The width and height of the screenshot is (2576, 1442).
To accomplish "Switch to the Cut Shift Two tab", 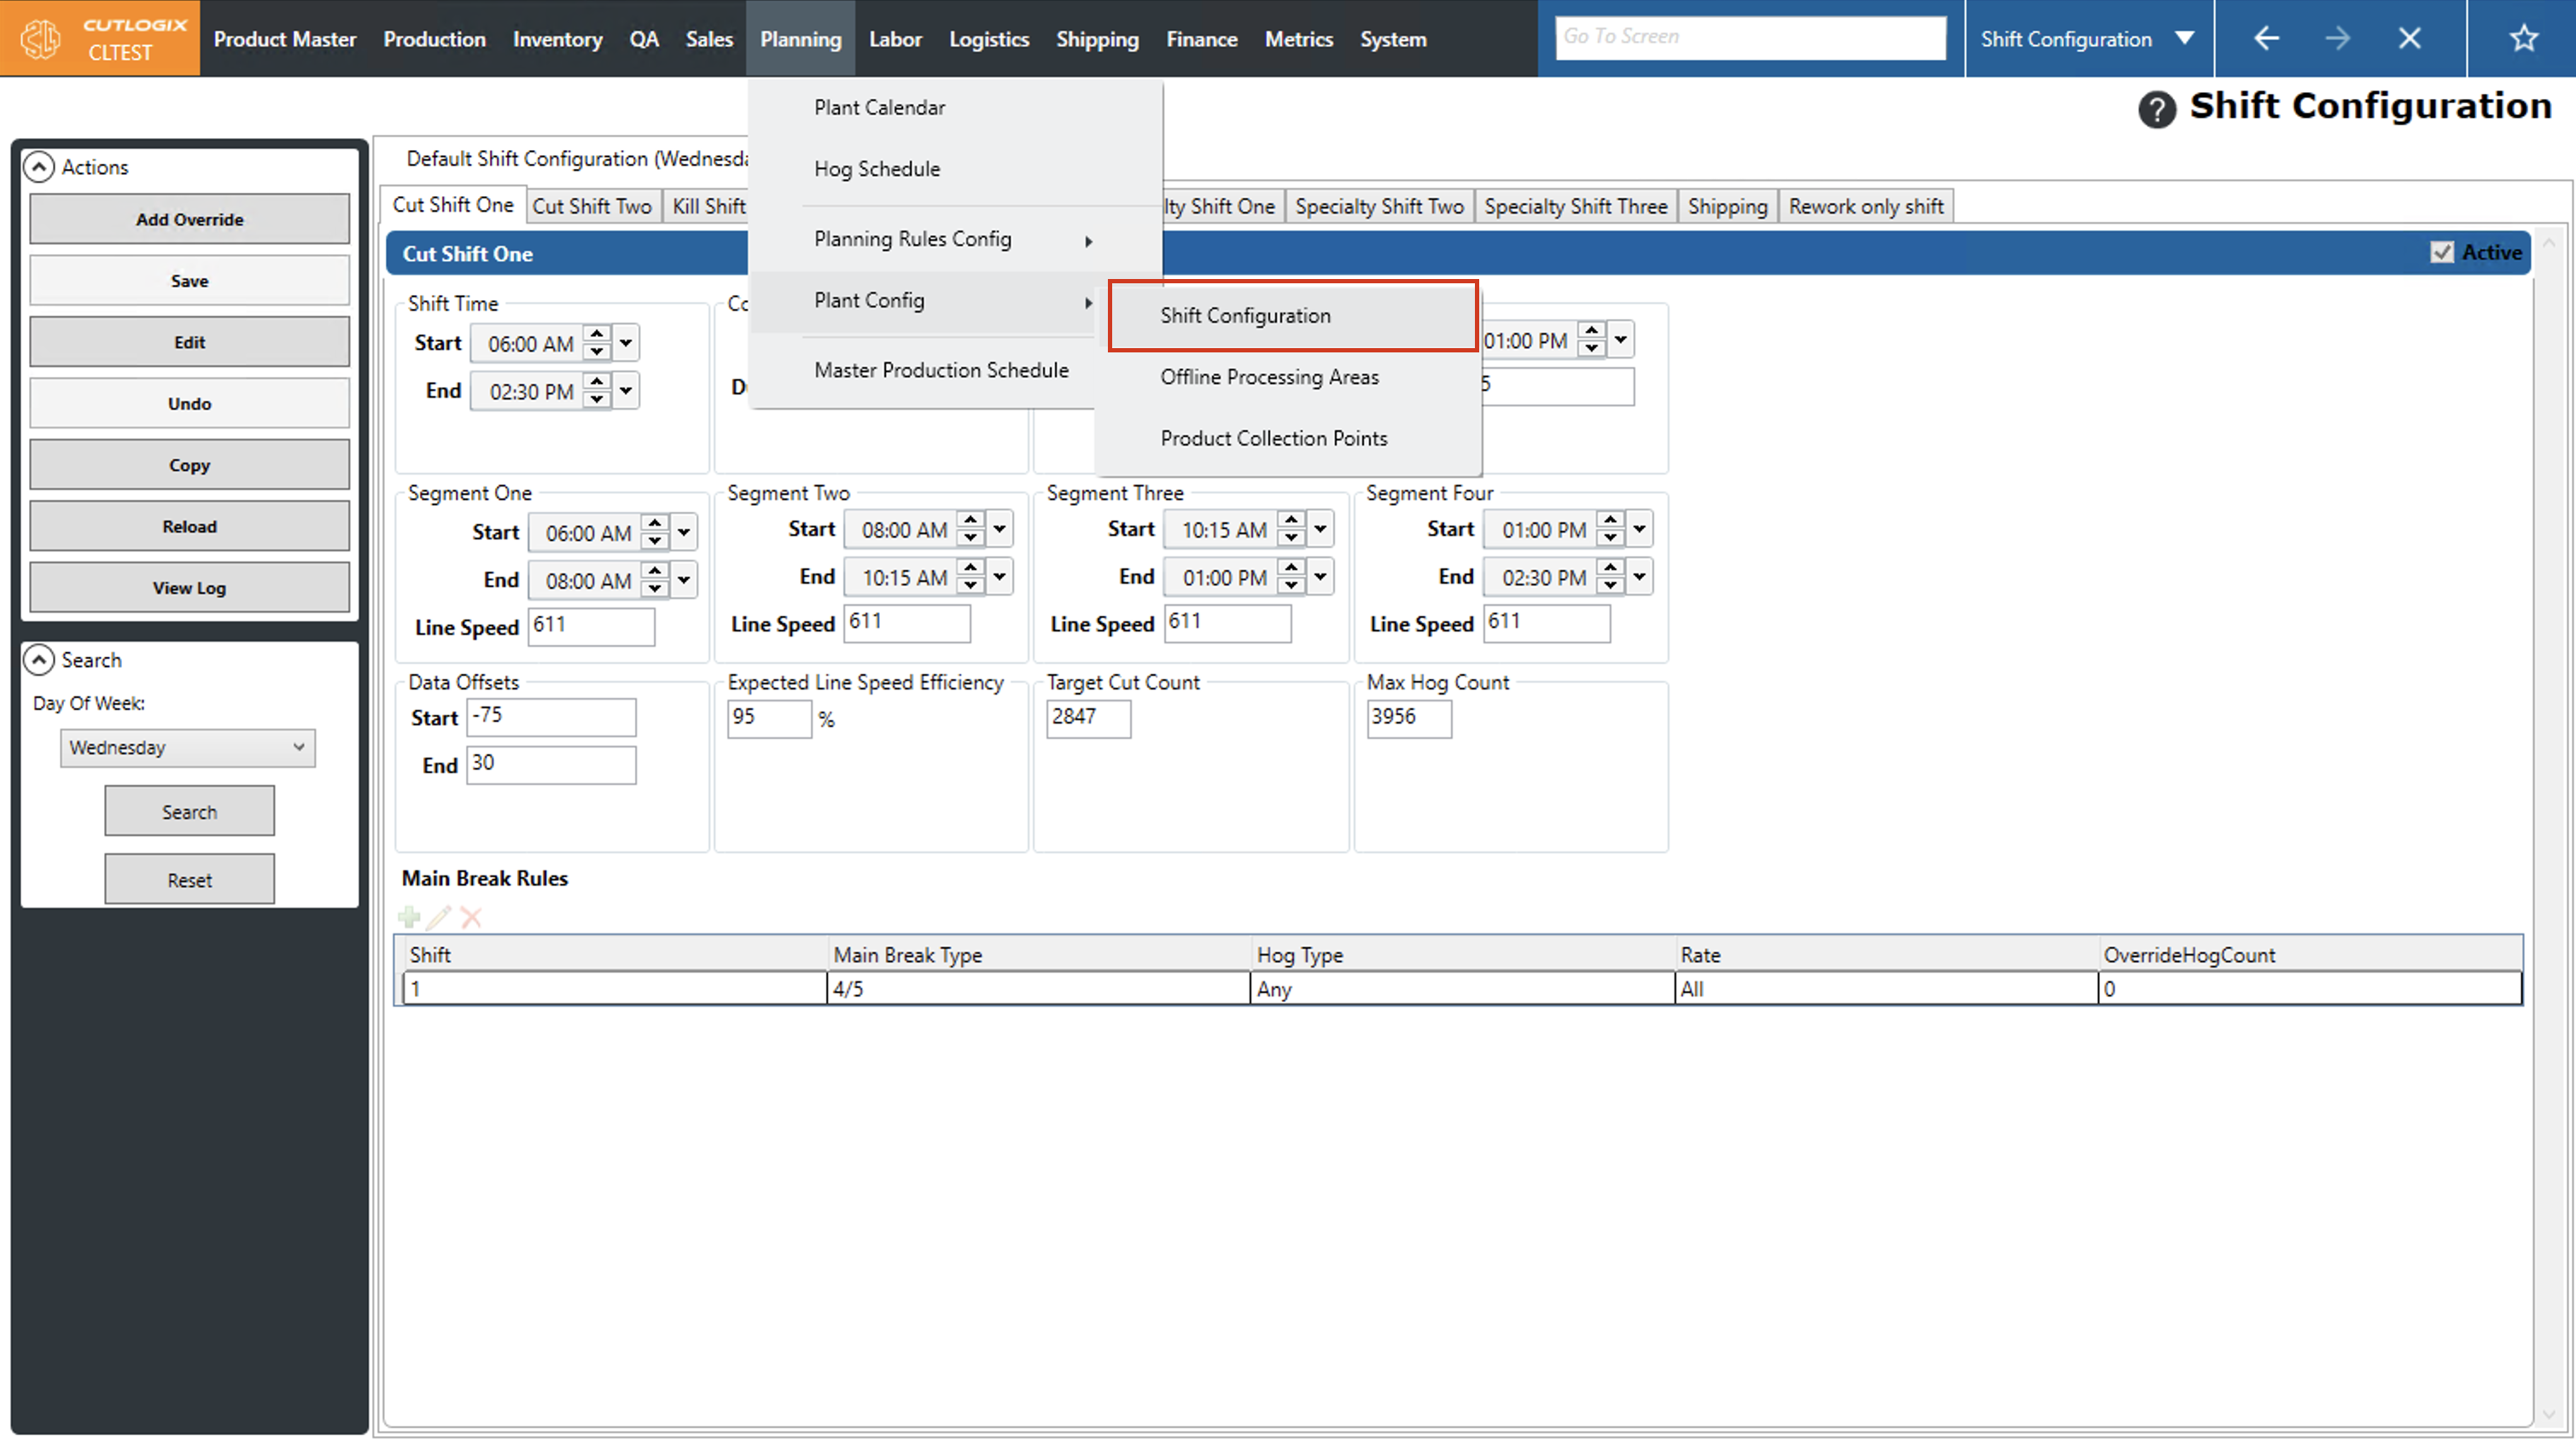I will [x=591, y=206].
